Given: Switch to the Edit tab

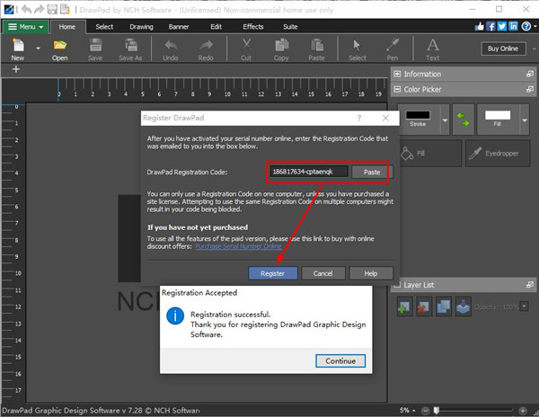Looking at the screenshot, I should coord(216,26).
